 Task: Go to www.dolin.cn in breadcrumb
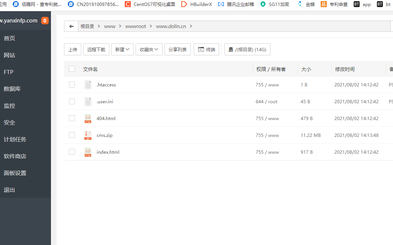pos(171,26)
